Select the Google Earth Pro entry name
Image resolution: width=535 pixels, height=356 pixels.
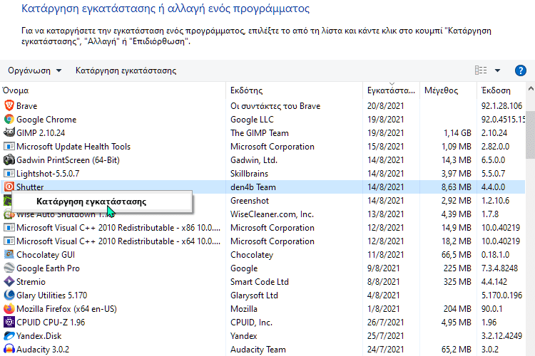48,268
